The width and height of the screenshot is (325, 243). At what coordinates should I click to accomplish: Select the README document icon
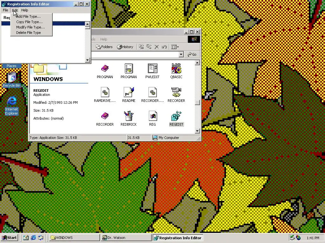tap(129, 92)
